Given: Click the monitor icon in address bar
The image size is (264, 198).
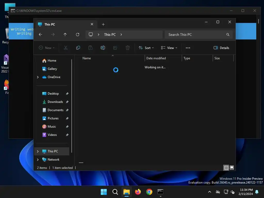Looking at the screenshot, I should 91,35.
